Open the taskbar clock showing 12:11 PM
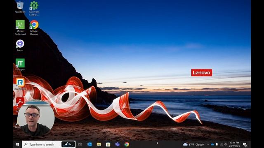264x148 pixels. pyautogui.click(x=234, y=144)
